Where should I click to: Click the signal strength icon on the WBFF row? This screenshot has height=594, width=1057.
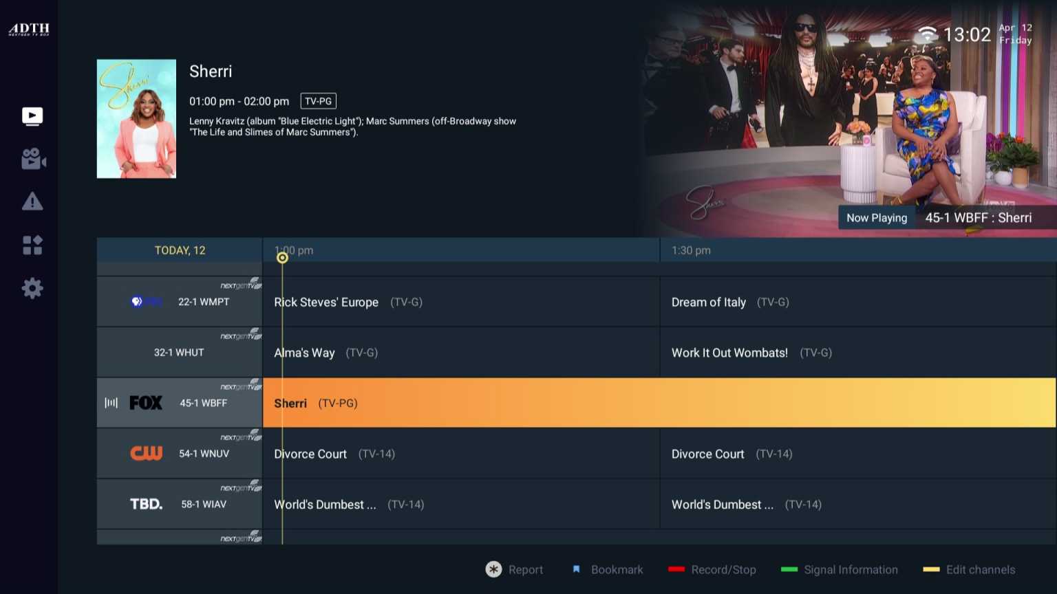pos(110,403)
